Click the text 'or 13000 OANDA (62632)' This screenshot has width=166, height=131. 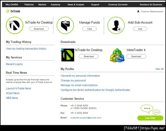click(x=84, y=108)
